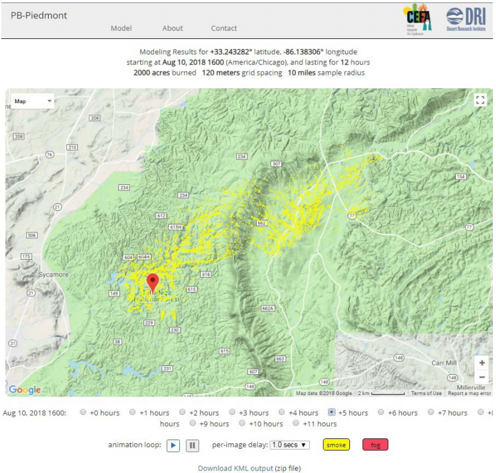Open the About page
This screenshot has height=473, width=496.
(x=173, y=28)
